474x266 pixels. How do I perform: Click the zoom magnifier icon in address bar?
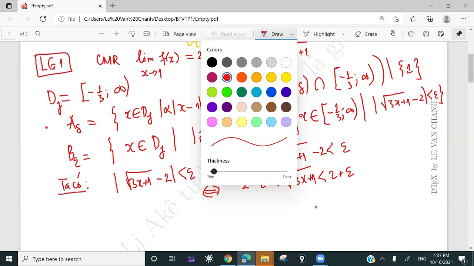coord(382,19)
